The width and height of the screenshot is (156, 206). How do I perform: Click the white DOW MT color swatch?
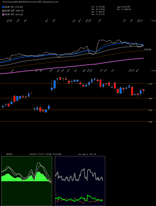click(3, 11)
